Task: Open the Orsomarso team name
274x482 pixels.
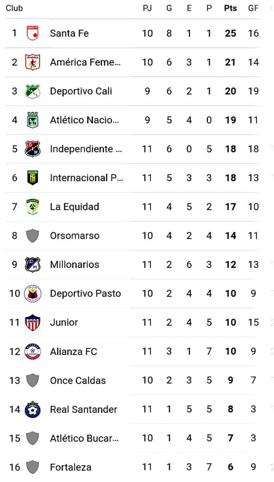Action: (x=75, y=235)
